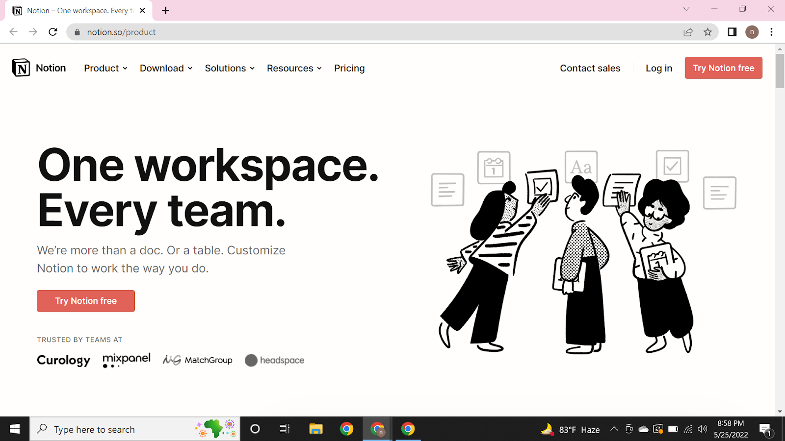This screenshot has height=441, width=785.
Task: Click the page vertical scrollbar thumb
Action: point(780,71)
